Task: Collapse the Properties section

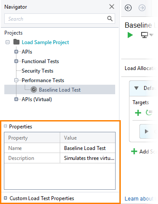Action: click(x=5, y=126)
